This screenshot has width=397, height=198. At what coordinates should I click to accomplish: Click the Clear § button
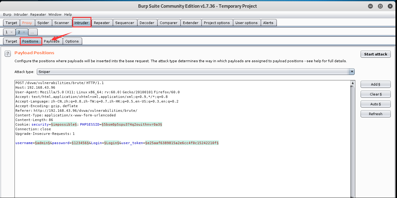[376, 94]
